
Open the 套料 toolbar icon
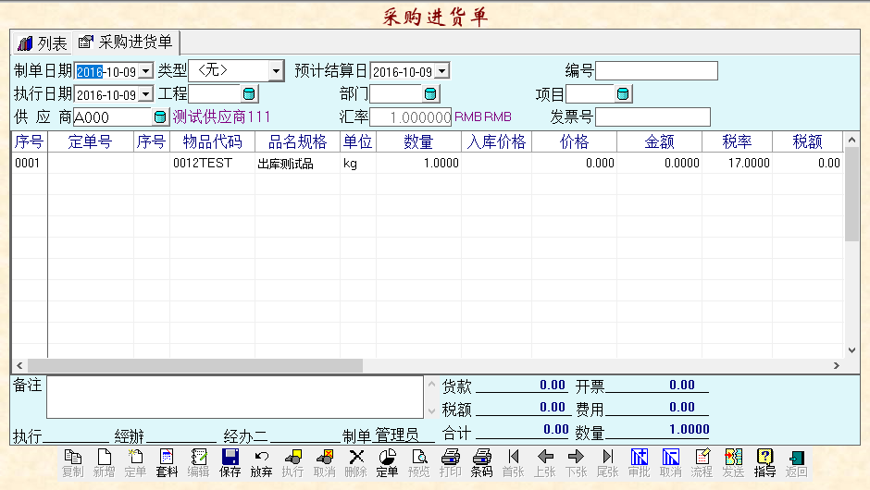point(167,463)
